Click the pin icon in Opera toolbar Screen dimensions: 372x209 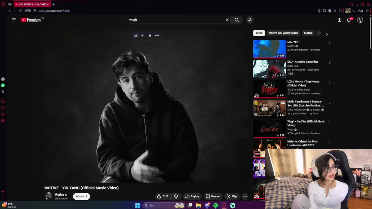tap(319, 11)
